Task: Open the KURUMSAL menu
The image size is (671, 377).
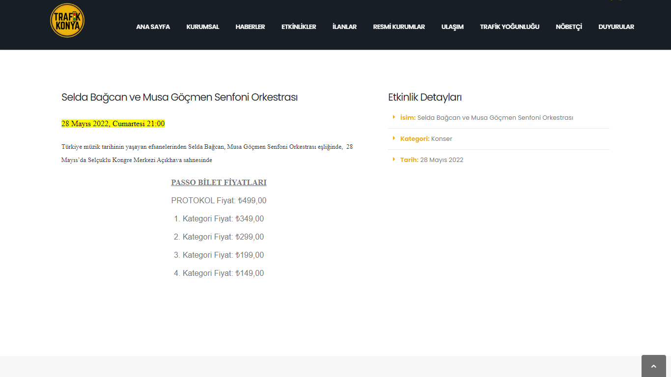Action: pyautogui.click(x=202, y=27)
